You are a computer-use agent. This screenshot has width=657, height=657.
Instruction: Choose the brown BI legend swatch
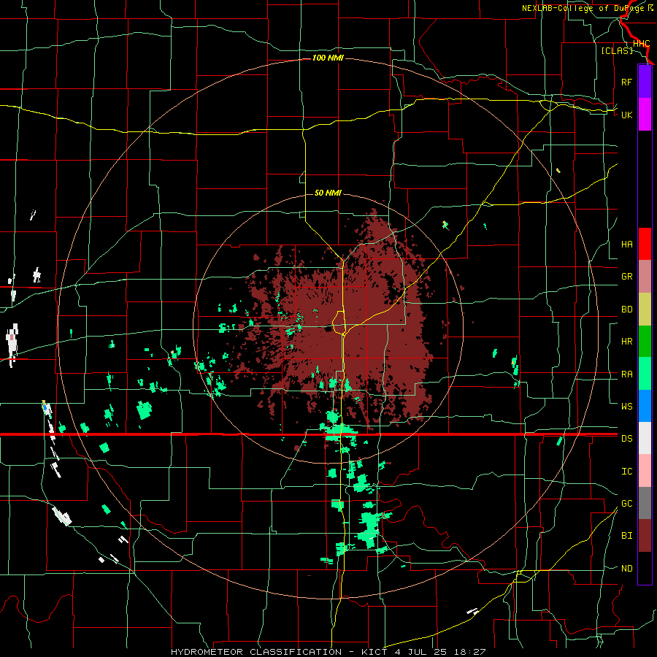point(645,536)
